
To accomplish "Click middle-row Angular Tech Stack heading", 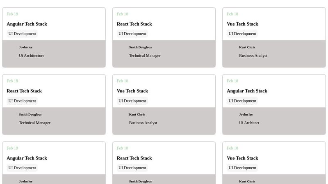I will 247,91.
